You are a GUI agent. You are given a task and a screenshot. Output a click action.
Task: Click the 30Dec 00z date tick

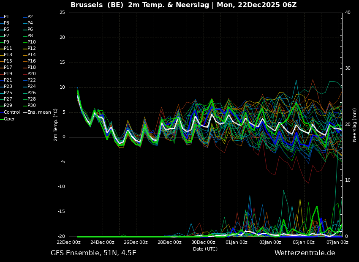pyautogui.click(x=203, y=243)
